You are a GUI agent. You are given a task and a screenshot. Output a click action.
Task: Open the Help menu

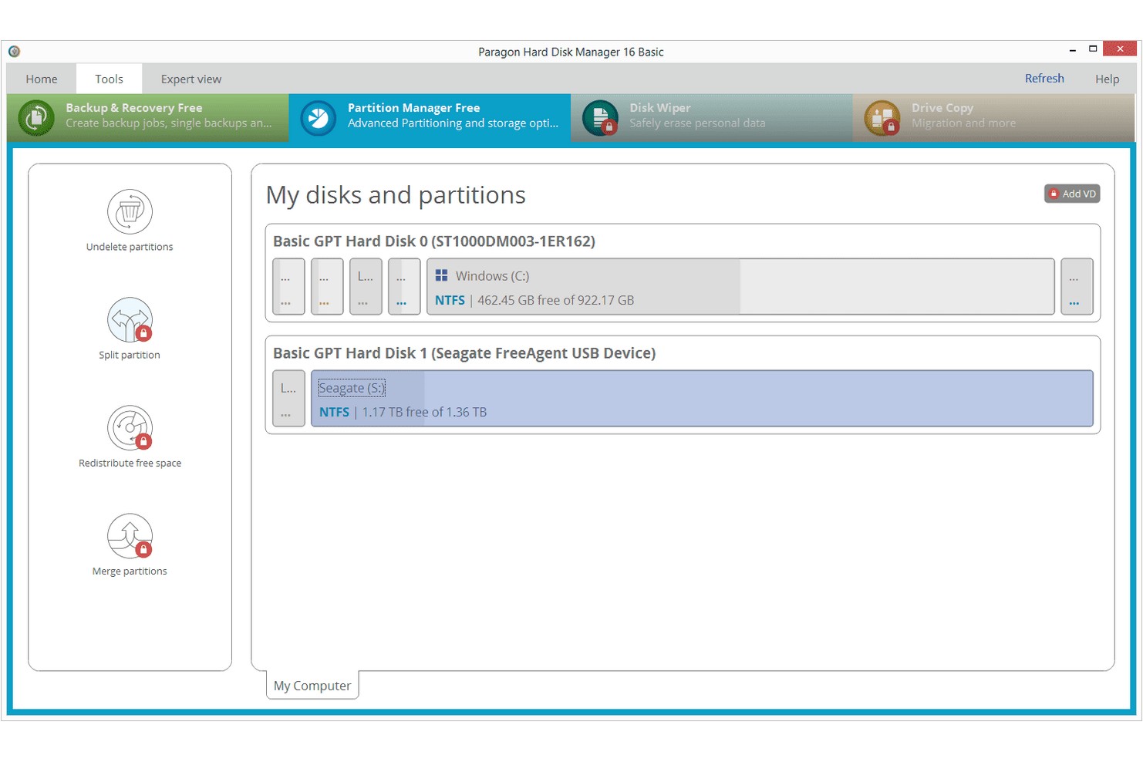[x=1107, y=79]
